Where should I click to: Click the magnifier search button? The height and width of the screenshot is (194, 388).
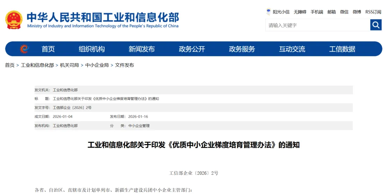(376, 25)
